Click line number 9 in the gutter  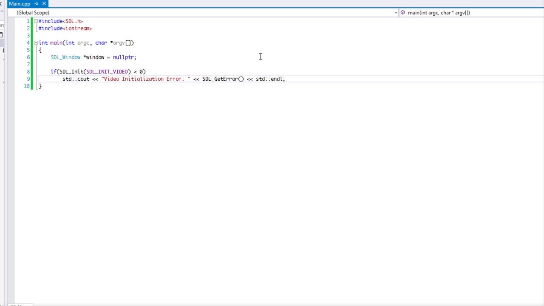[28, 79]
